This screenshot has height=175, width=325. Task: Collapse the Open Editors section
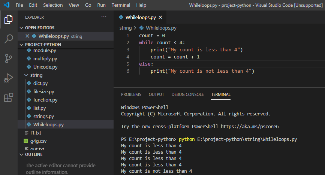click(21, 28)
